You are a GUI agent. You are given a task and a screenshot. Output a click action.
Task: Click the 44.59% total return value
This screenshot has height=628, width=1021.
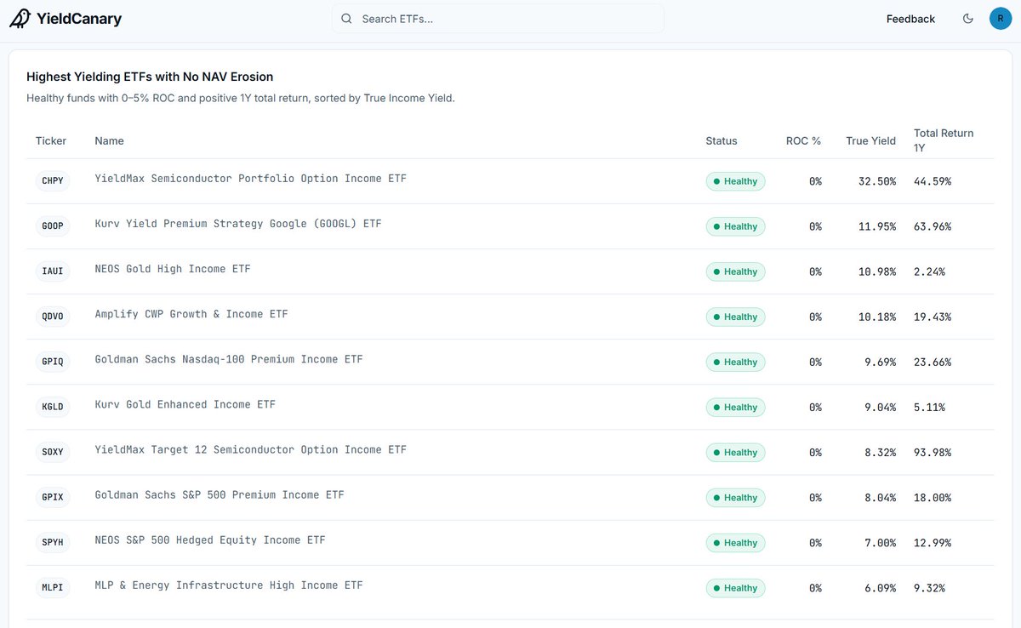pos(933,181)
